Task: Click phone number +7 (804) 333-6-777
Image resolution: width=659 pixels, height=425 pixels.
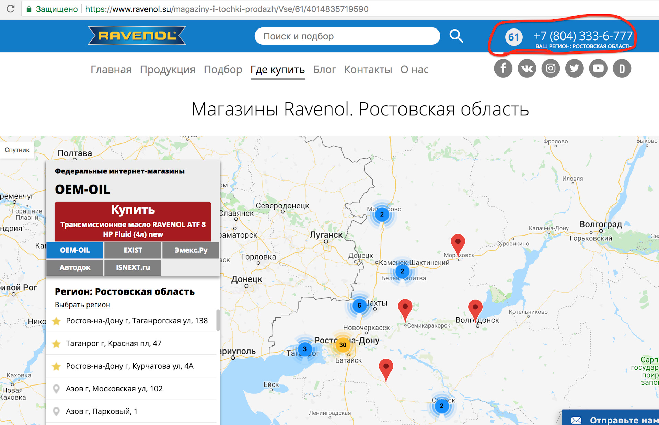Action: [x=583, y=36]
